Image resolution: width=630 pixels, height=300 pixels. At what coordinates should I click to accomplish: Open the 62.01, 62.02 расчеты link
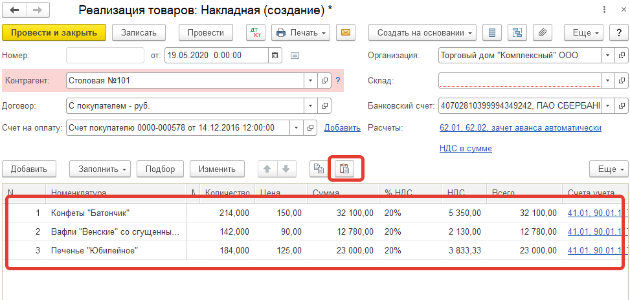(521, 128)
